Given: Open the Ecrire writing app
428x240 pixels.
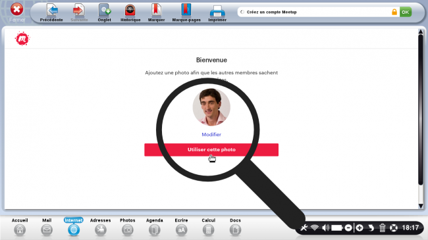Looking at the screenshot, I should (x=181, y=227).
